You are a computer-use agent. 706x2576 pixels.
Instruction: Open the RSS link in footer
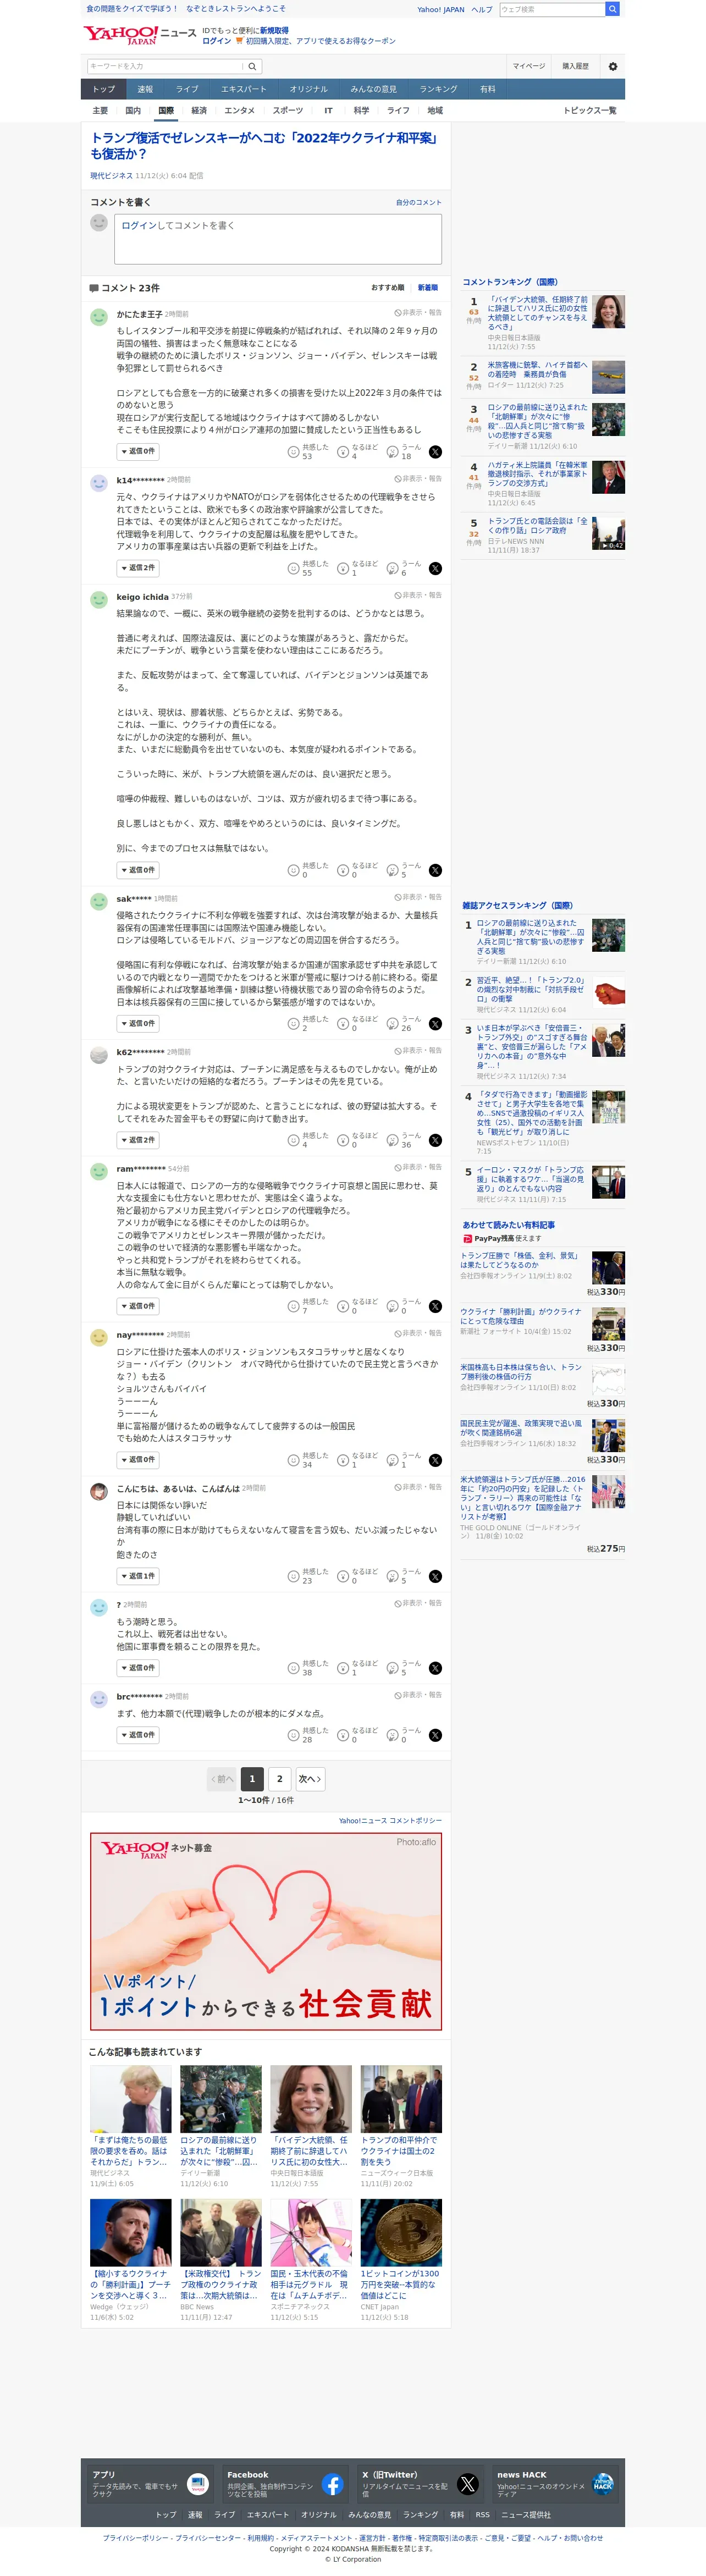click(483, 2515)
